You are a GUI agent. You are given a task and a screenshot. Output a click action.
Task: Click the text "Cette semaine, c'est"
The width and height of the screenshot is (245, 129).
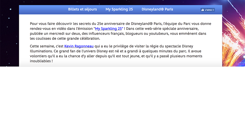[x=47, y=46]
